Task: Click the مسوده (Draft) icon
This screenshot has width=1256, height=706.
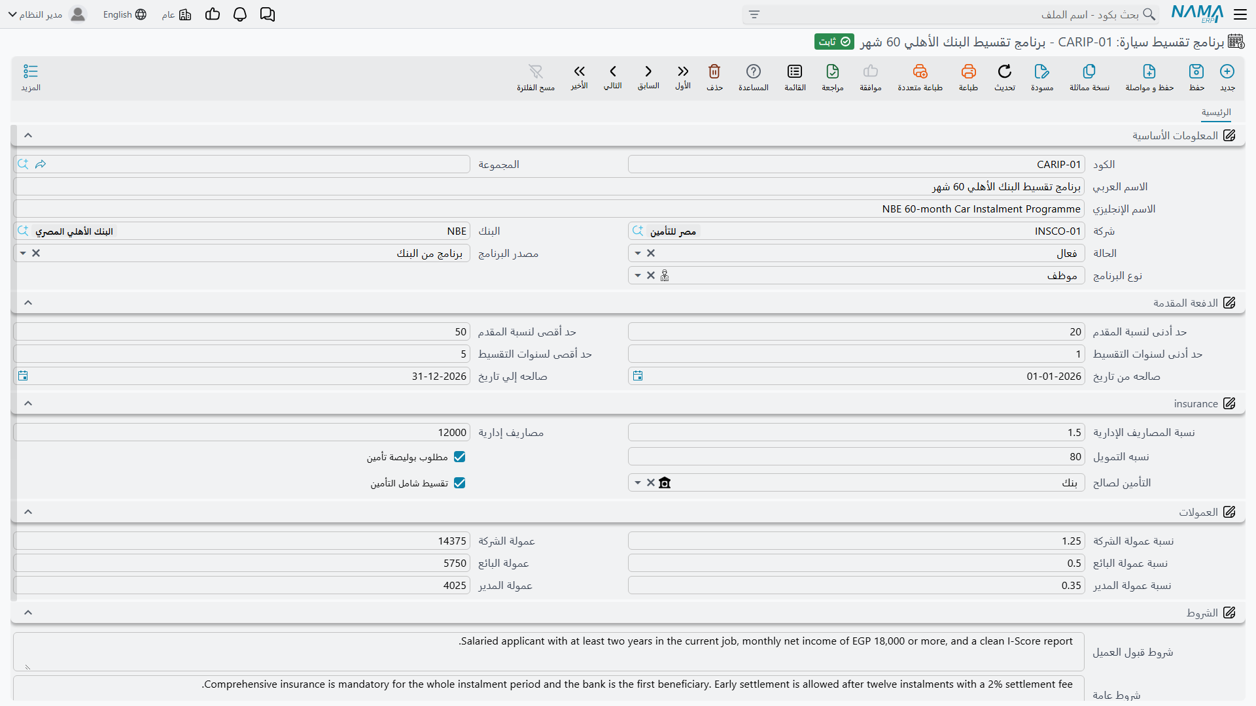Action: pos(1042,71)
